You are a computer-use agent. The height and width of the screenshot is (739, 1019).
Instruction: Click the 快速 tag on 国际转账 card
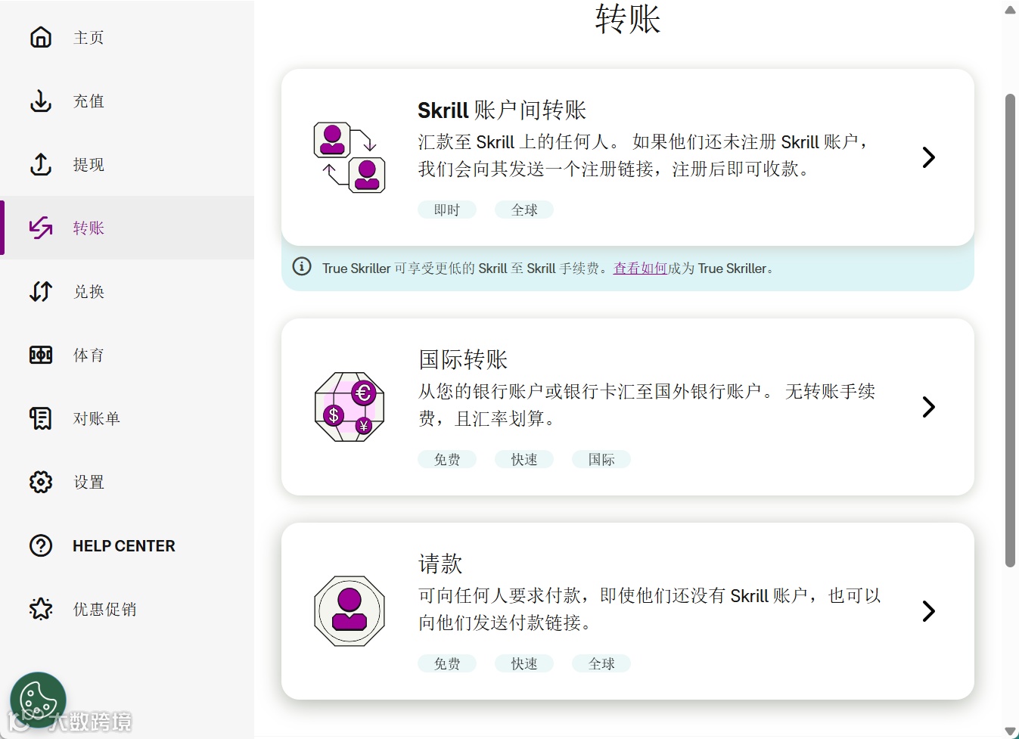click(524, 459)
